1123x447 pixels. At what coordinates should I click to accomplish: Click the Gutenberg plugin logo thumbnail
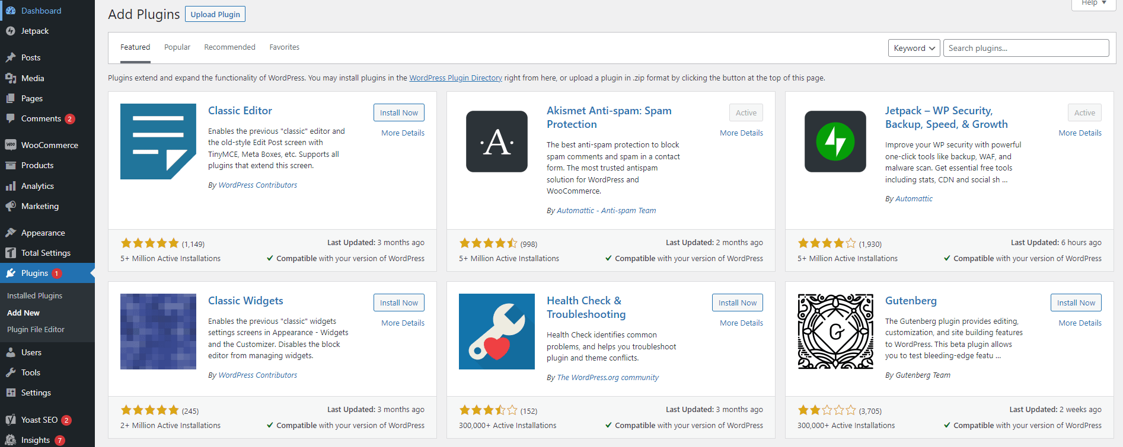(x=835, y=332)
